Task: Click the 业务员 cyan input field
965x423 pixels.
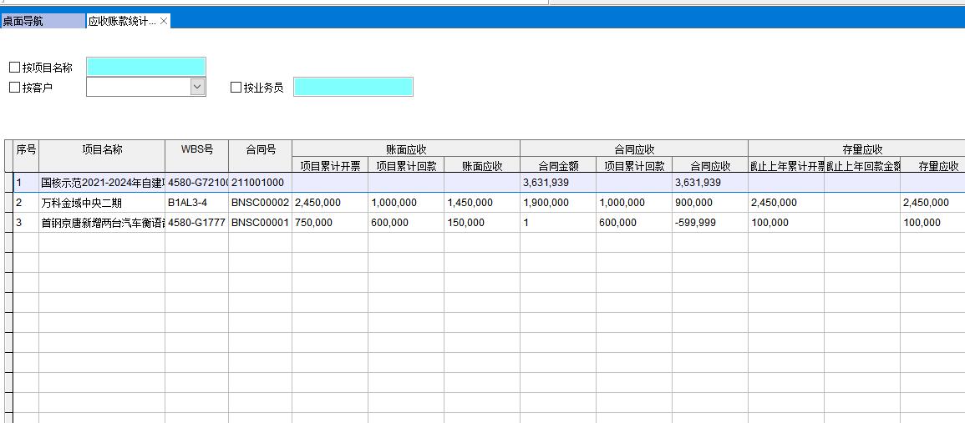Action: coord(353,87)
